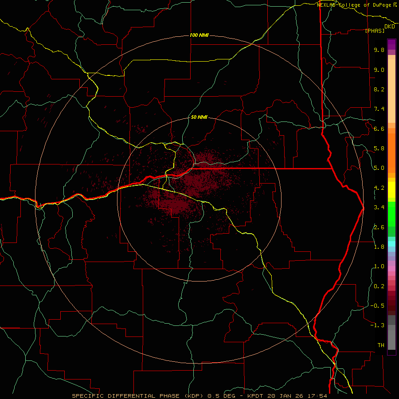
Task: Click the DKD product label
Action: click(x=390, y=27)
